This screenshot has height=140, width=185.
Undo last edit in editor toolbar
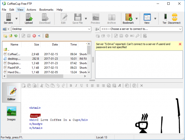point(58,86)
